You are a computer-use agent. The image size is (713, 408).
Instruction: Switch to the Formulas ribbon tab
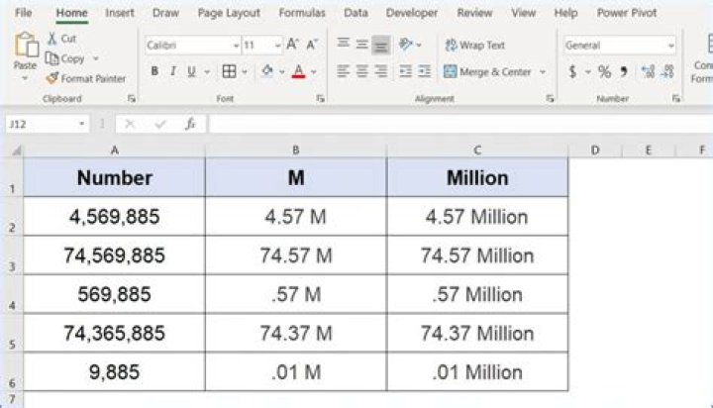[302, 13]
